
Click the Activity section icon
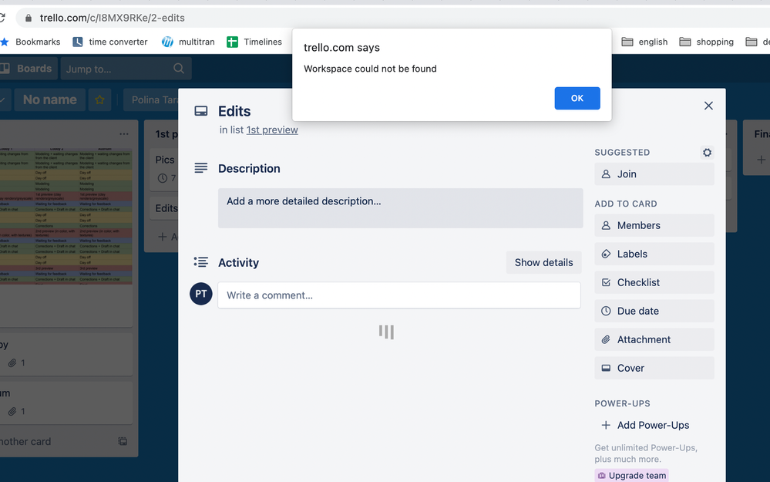pos(201,262)
